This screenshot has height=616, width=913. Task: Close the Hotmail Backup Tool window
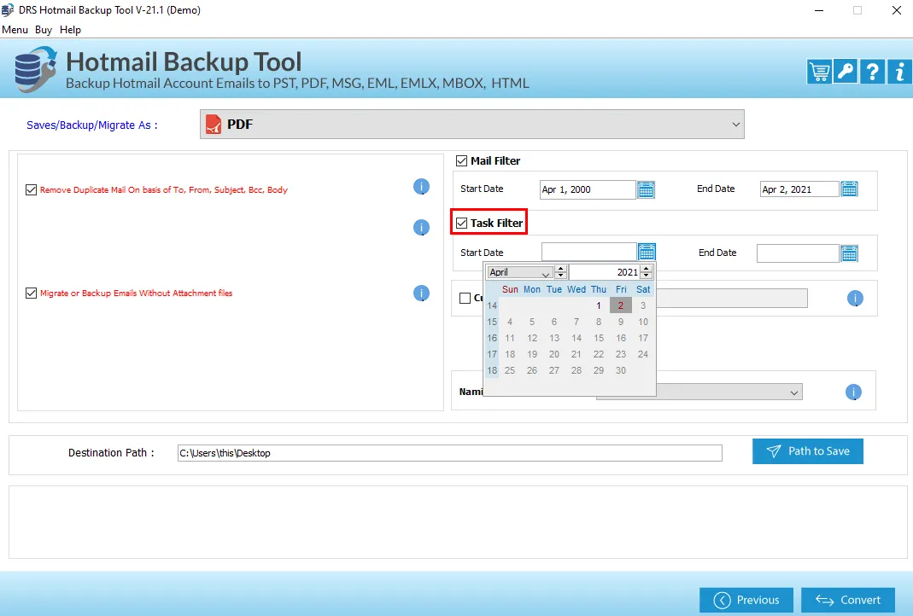[897, 10]
